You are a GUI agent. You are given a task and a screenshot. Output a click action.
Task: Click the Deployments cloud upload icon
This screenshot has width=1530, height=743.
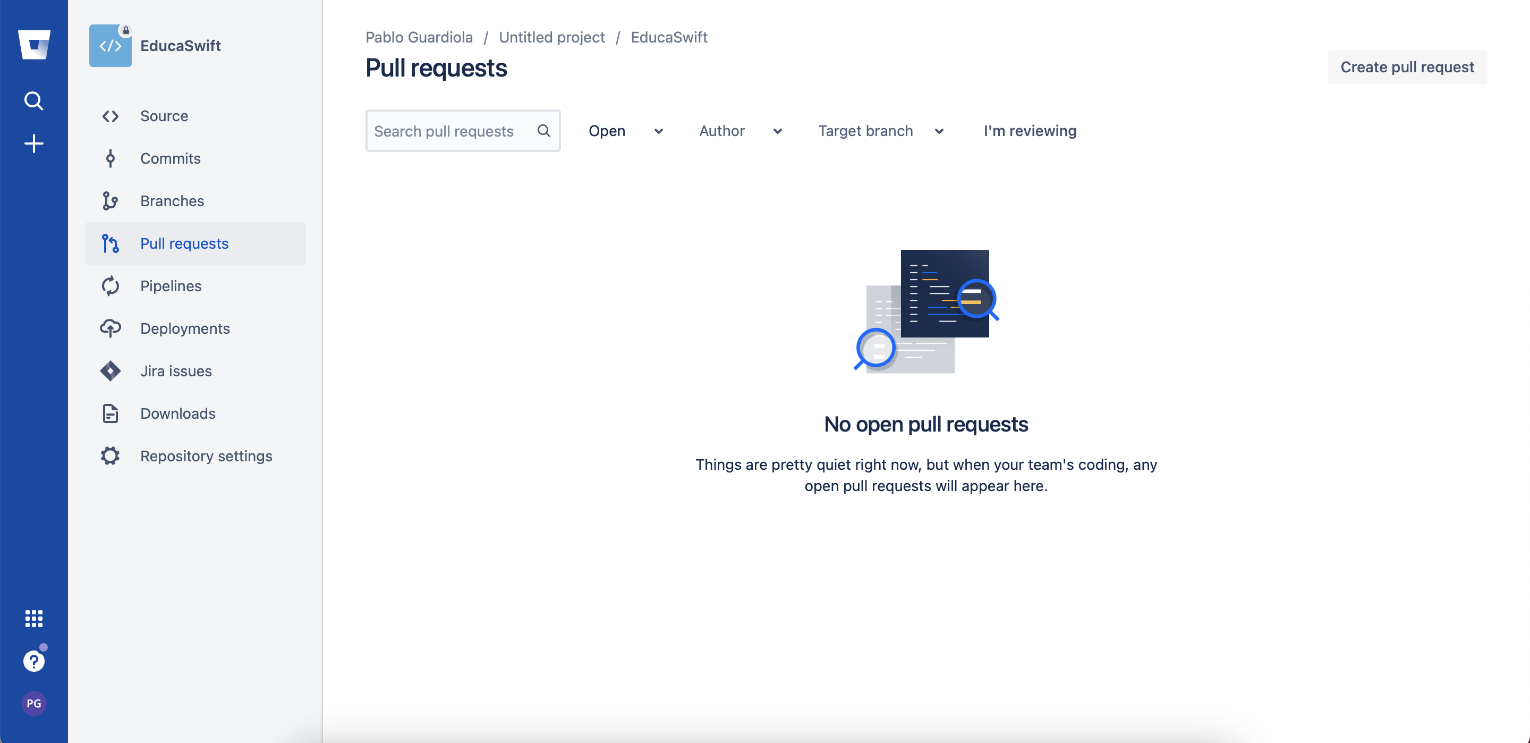[110, 328]
